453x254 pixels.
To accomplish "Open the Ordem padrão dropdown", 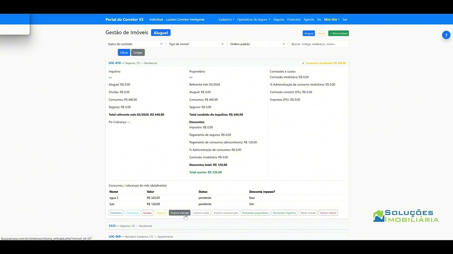I will (258, 44).
